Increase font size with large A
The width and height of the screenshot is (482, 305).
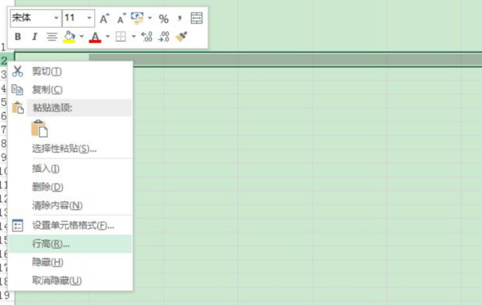pyautogui.click(x=104, y=19)
